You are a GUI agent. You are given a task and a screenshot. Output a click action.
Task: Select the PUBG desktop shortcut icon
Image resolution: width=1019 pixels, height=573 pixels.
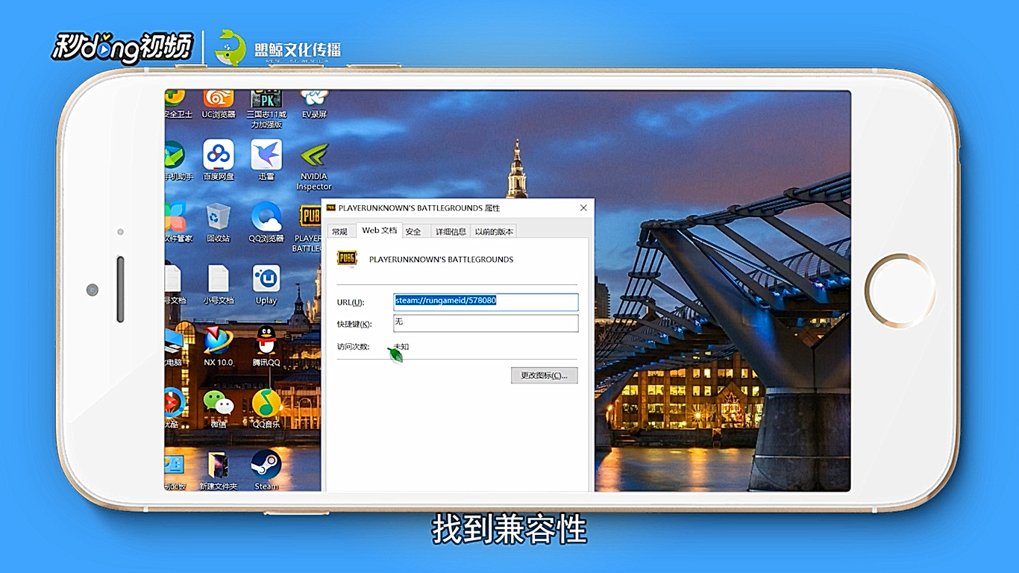(x=310, y=228)
